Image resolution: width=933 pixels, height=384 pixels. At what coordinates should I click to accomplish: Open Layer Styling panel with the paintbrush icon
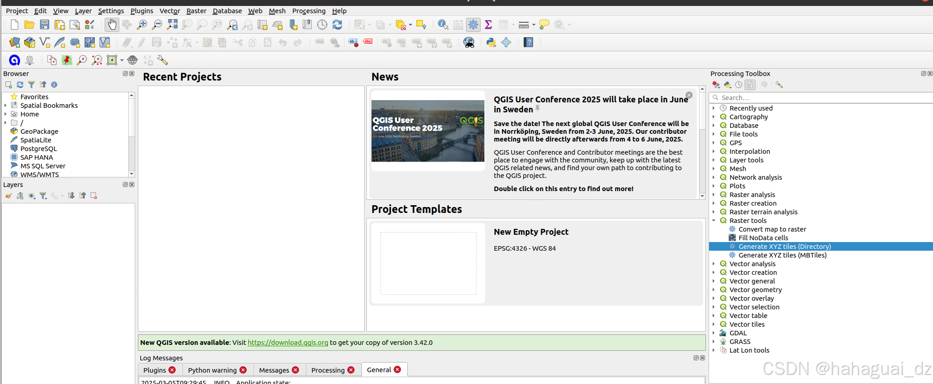[9, 196]
